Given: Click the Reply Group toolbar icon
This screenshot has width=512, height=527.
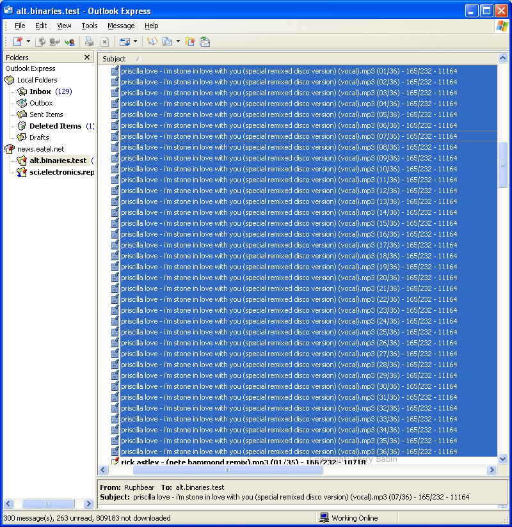Looking at the screenshot, I should (40, 42).
